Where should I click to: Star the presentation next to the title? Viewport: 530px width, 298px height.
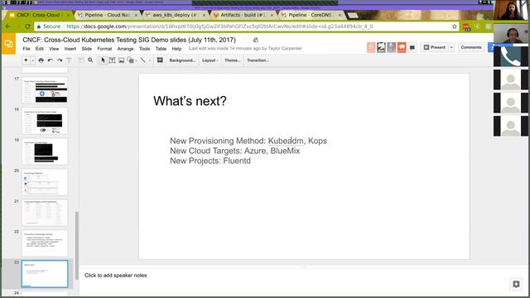point(246,40)
